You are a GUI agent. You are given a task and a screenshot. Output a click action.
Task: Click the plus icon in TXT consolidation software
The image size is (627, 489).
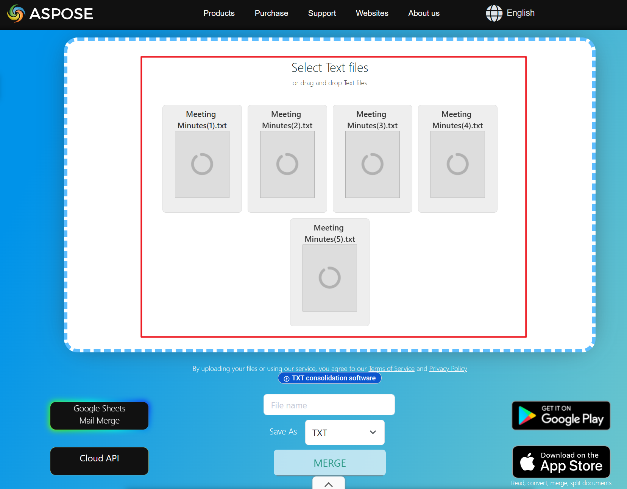[x=287, y=378]
